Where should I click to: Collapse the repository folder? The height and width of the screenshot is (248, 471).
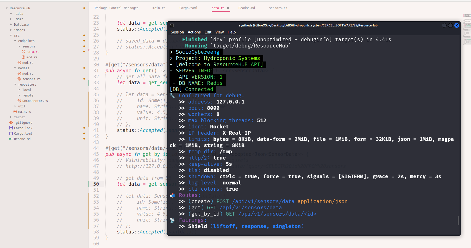point(15,85)
